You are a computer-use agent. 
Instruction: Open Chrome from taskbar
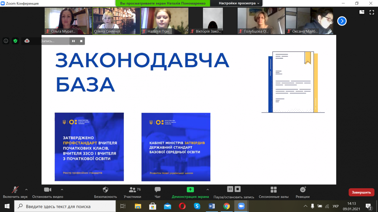226,206
